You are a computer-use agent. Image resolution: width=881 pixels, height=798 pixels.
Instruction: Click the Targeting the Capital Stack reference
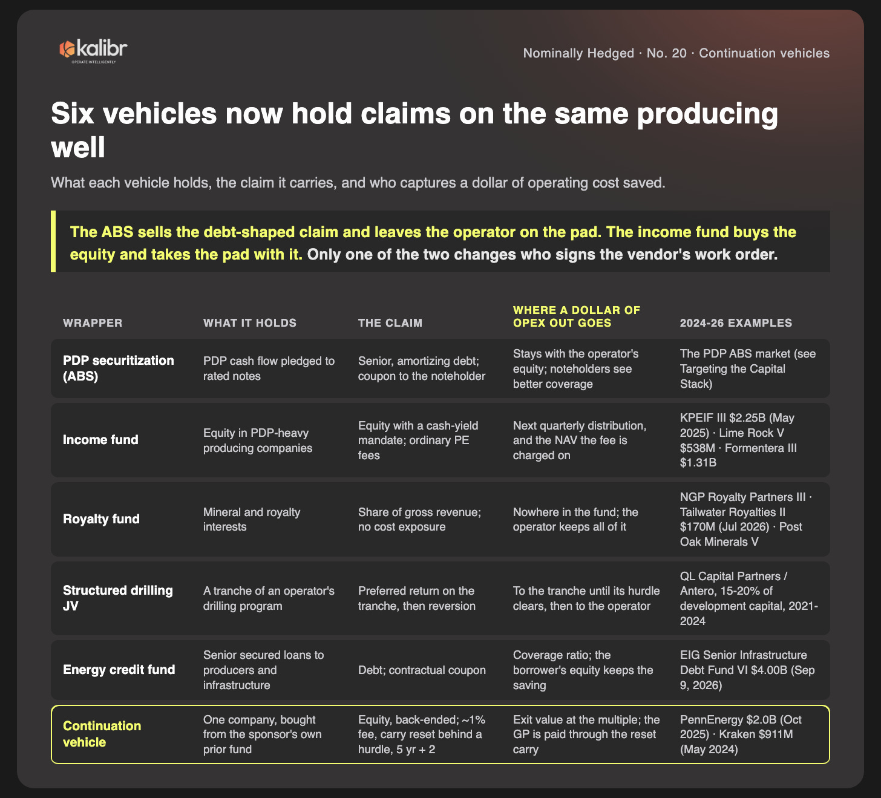point(733,376)
